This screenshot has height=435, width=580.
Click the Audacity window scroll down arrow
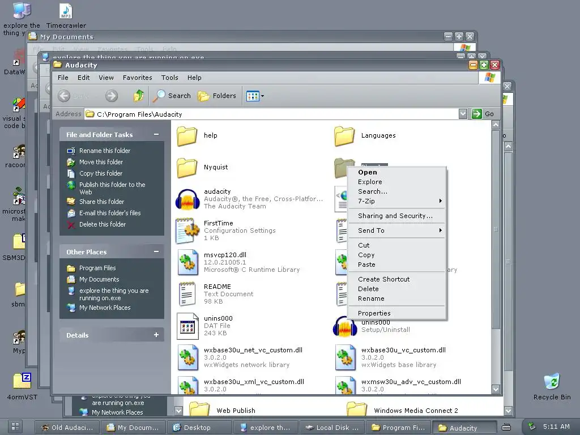496,389
